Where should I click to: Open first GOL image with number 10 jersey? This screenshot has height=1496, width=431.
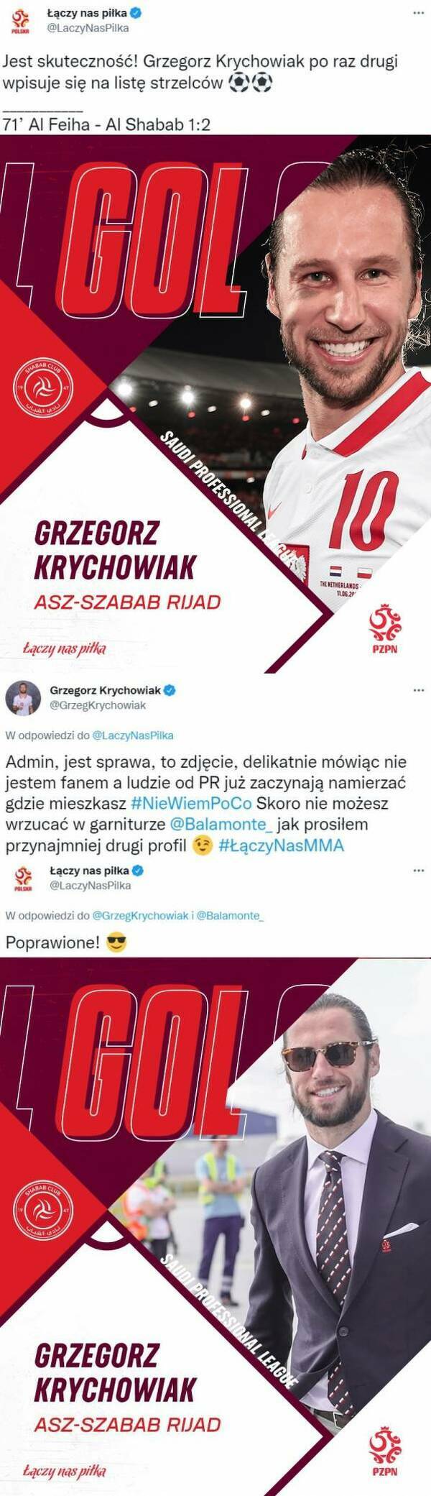coord(215,404)
